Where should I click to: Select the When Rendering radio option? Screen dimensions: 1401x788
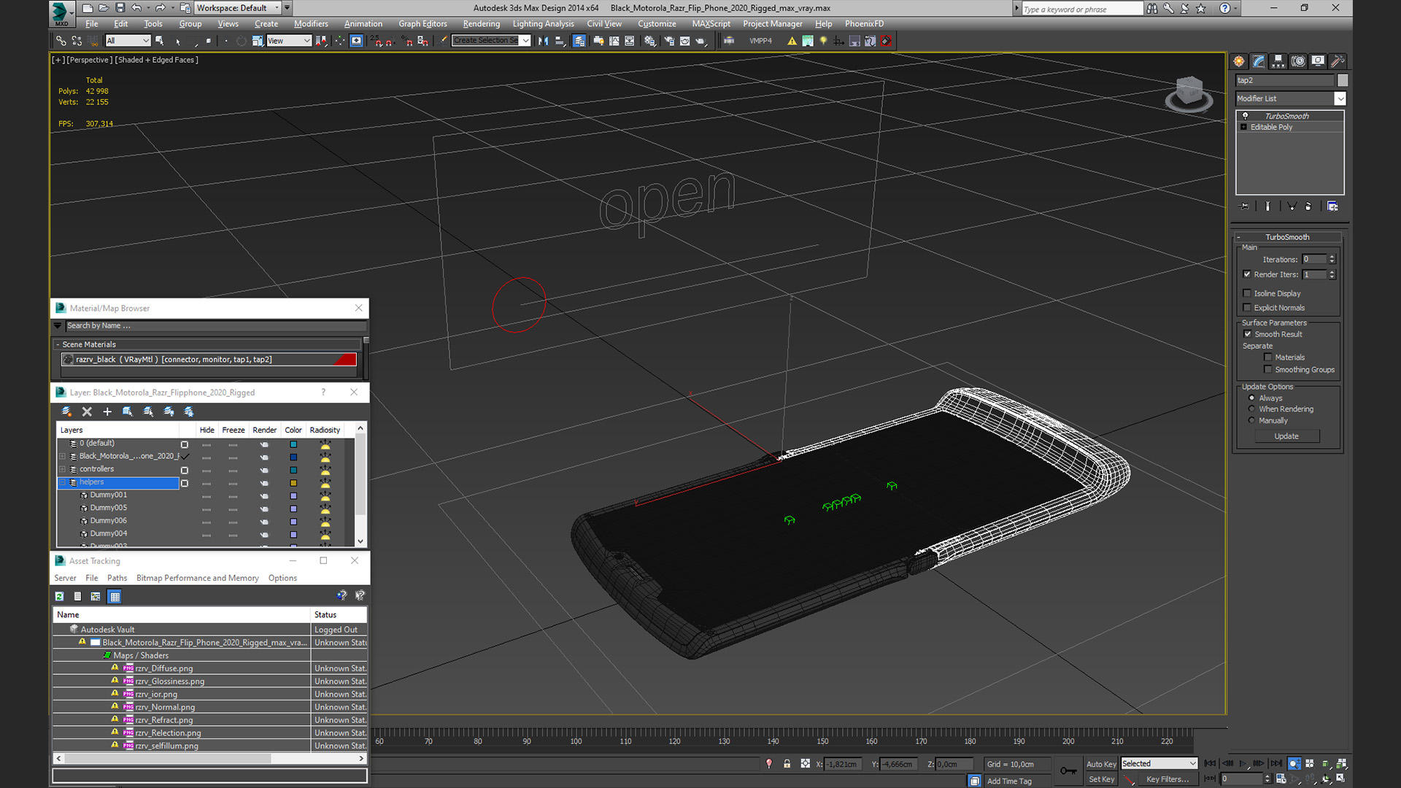click(1252, 409)
